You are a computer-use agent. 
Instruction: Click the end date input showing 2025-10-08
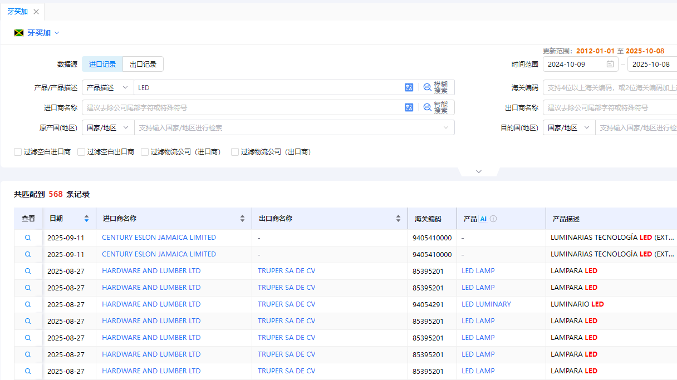(x=651, y=64)
